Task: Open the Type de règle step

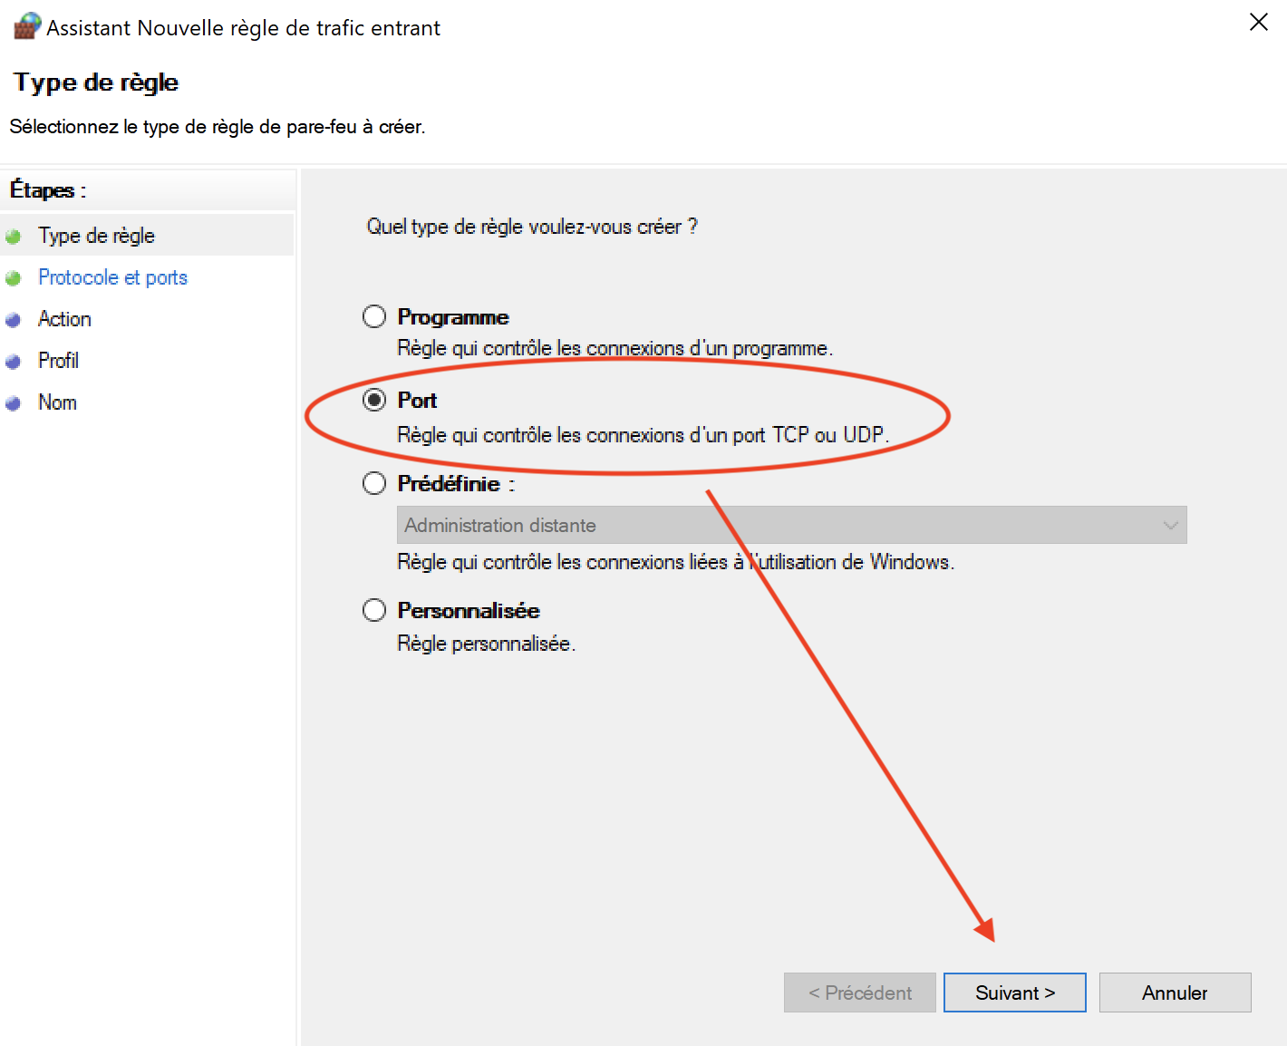Action: (96, 236)
